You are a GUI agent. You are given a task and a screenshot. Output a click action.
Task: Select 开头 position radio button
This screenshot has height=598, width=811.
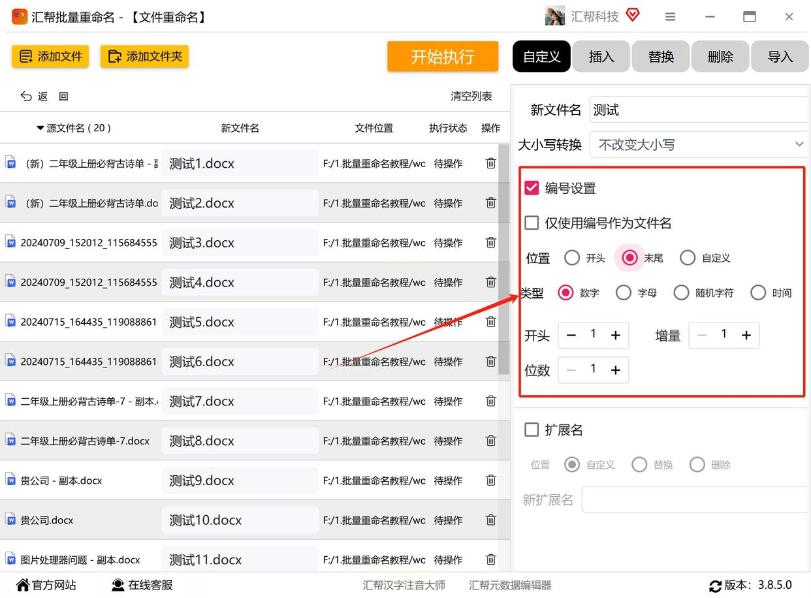[x=572, y=258]
